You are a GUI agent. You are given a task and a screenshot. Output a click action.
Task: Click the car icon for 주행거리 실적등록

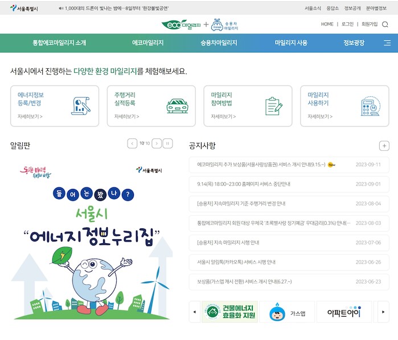click(x=177, y=106)
